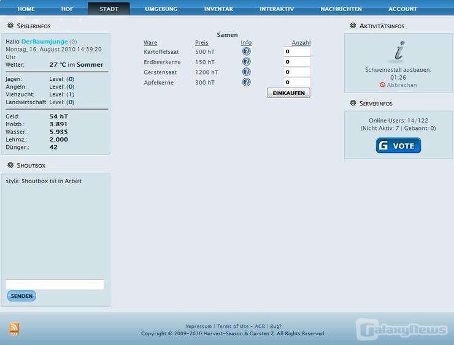Click info icon for Erdbeerkerne
454x345 pixels.
[x=246, y=62]
